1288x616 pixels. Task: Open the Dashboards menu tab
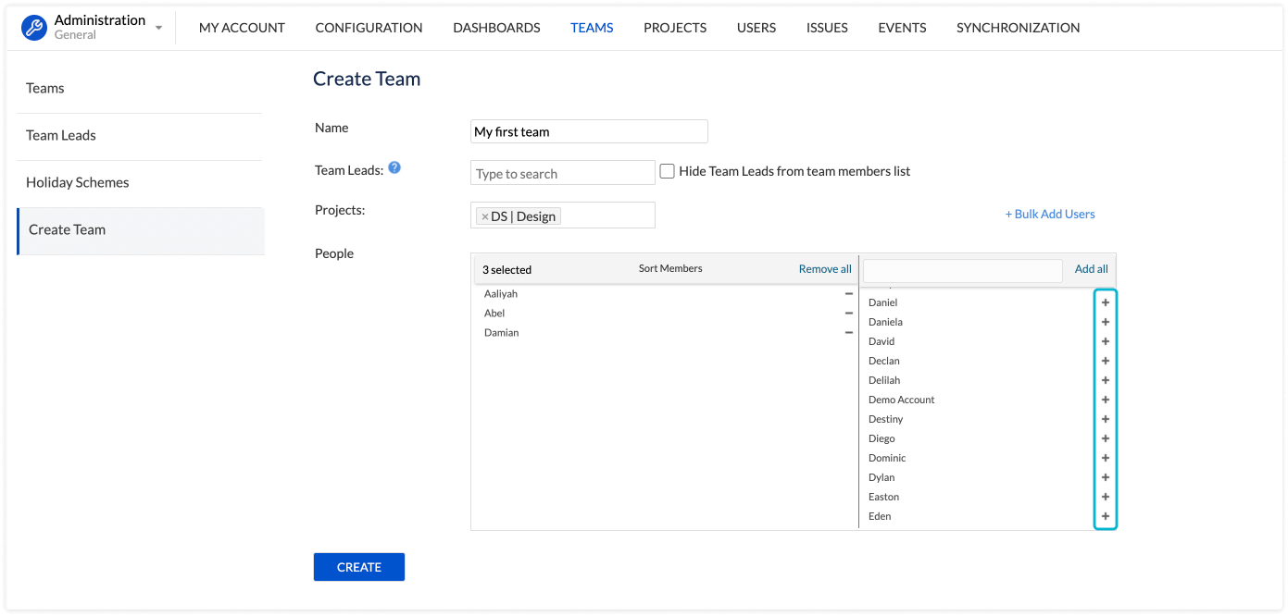(496, 28)
